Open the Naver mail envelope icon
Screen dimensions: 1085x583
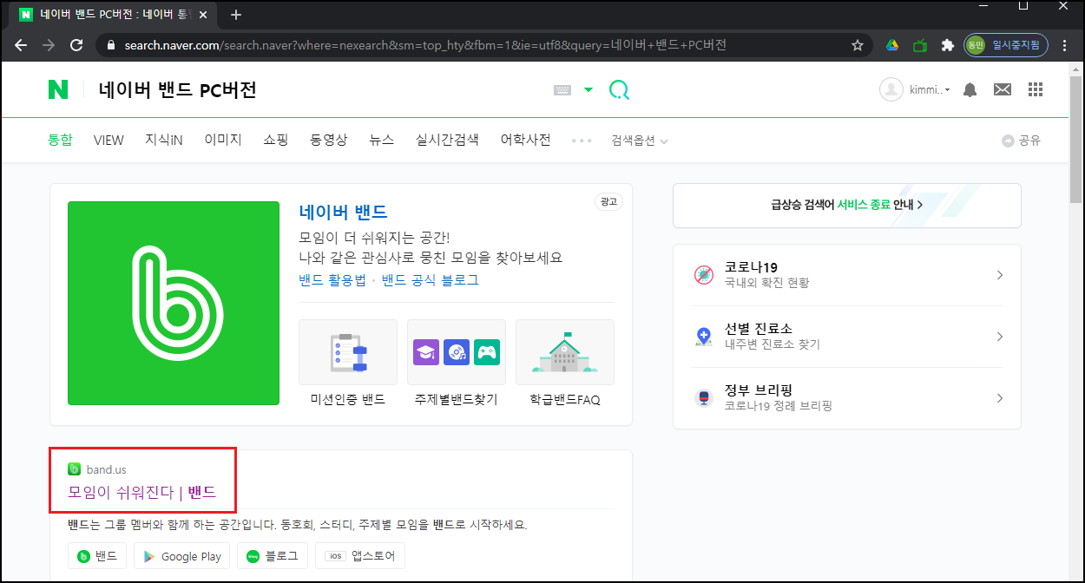click(x=1003, y=89)
